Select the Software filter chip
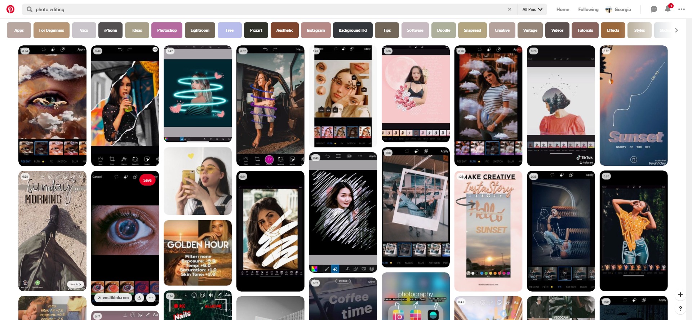 [415, 30]
